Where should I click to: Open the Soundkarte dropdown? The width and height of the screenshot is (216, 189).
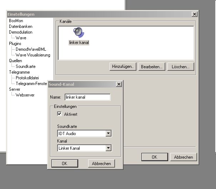[x=109, y=134]
